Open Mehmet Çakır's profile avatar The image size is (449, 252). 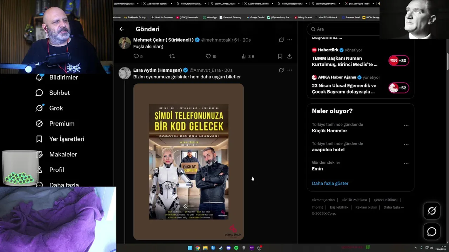125,43
